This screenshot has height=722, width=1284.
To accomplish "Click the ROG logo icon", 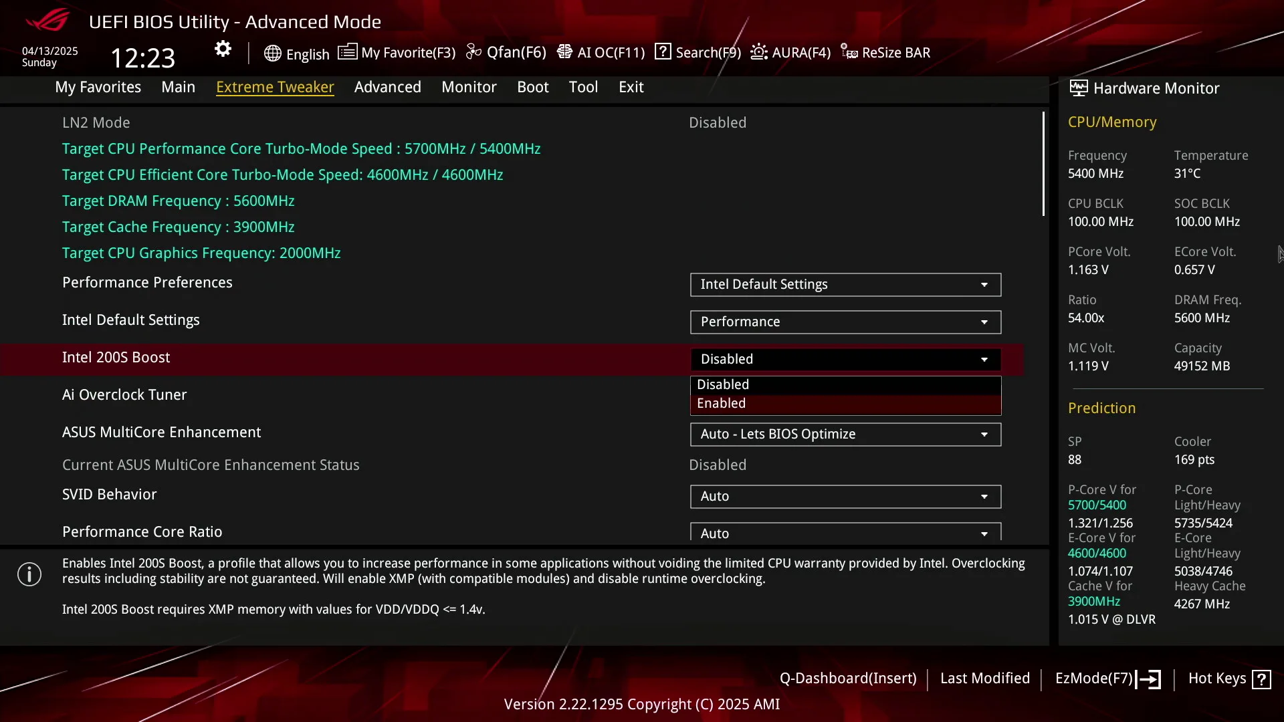I will (x=47, y=20).
